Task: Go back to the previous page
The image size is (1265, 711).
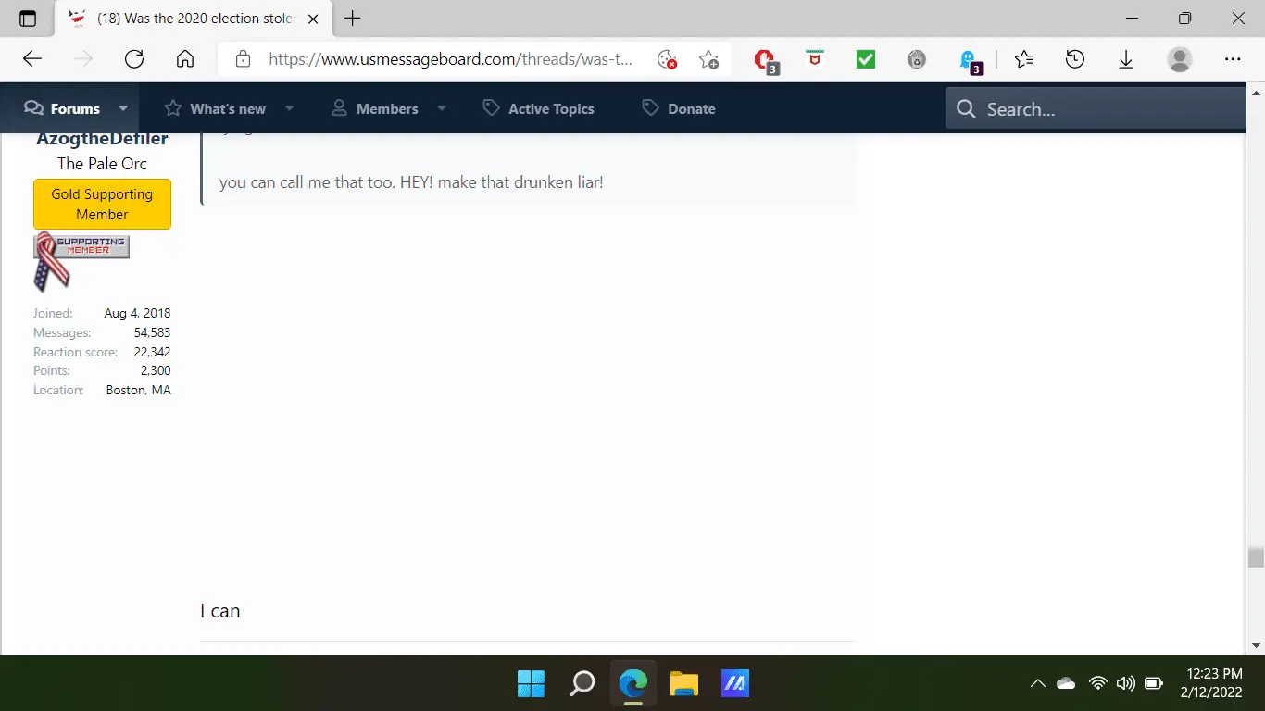Action: pyautogui.click(x=32, y=59)
